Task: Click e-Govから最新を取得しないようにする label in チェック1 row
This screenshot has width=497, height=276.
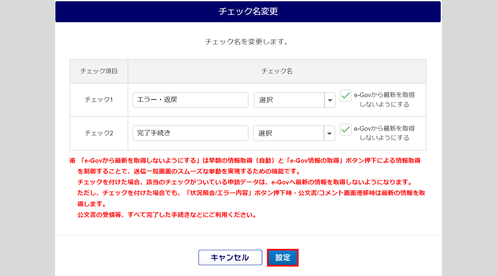Action: click(384, 100)
